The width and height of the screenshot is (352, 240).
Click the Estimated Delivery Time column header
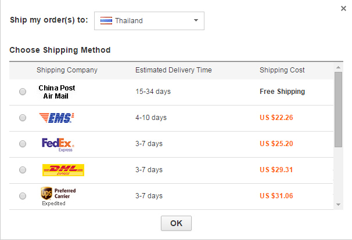click(173, 70)
